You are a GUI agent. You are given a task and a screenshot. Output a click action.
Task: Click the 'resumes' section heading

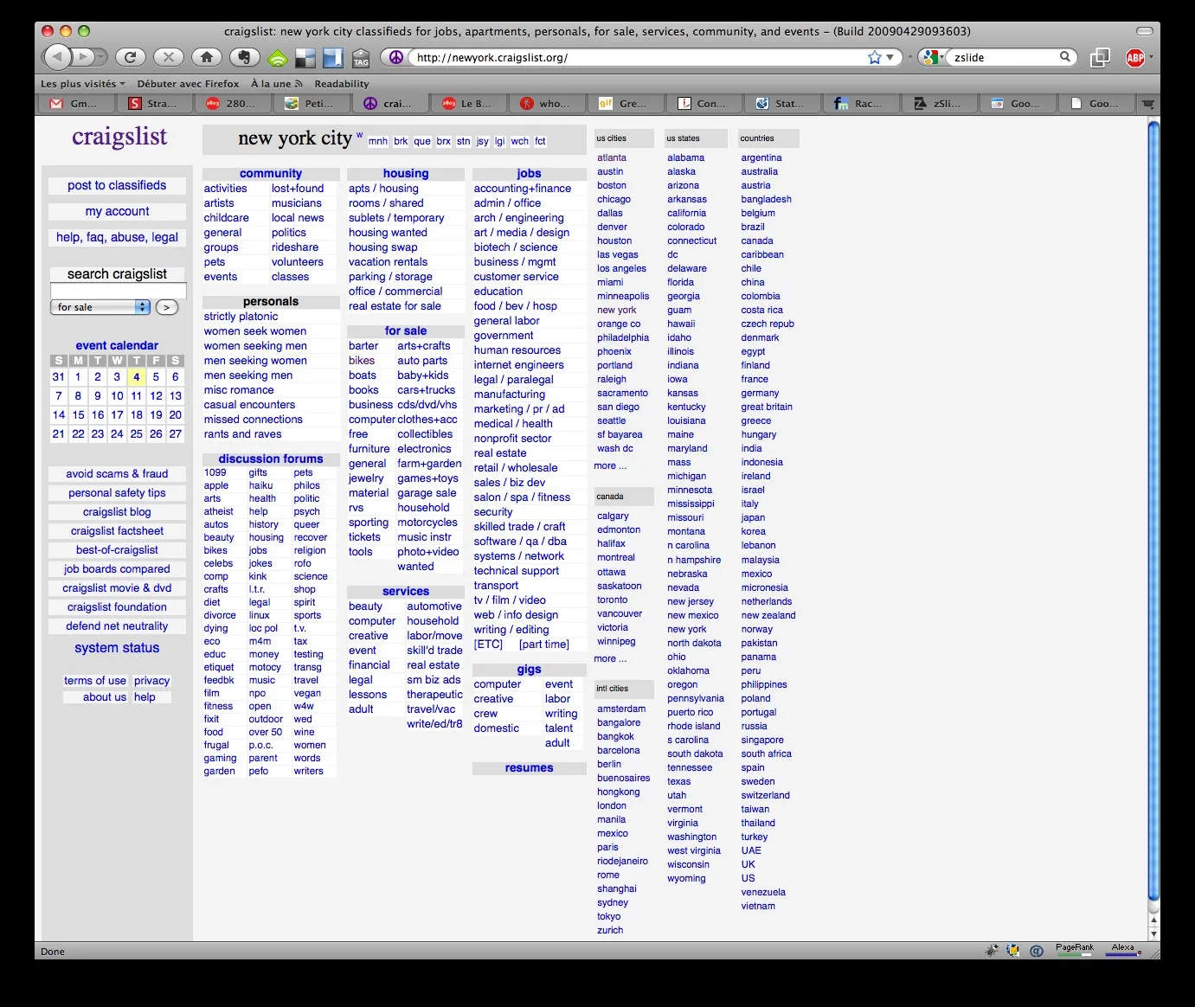[529, 768]
